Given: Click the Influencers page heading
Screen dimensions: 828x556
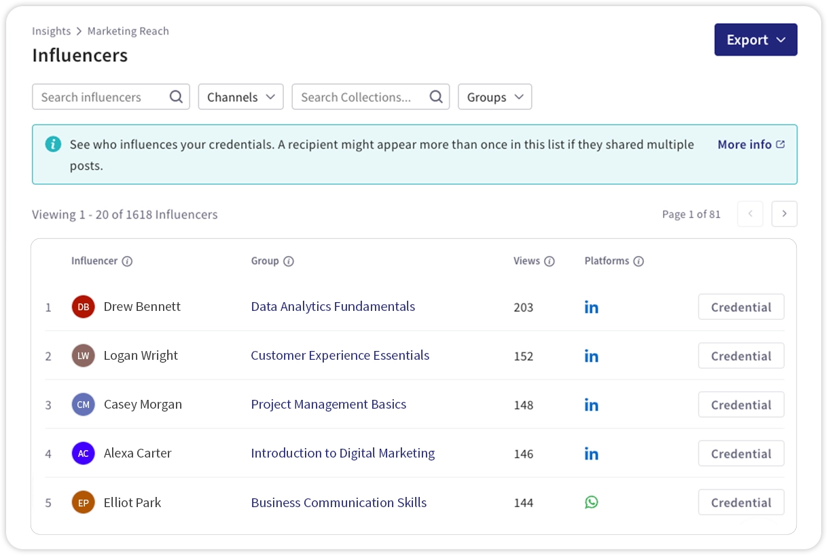Looking at the screenshot, I should tap(80, 55).
